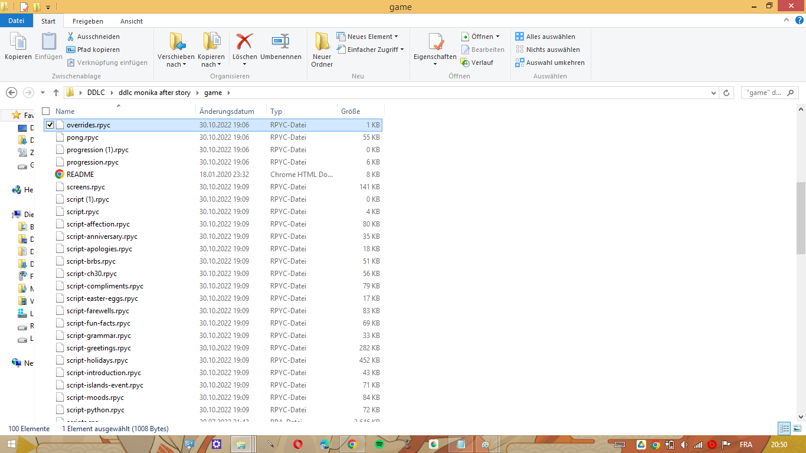The width and height of the screenshot is (806, 453).
Task: Open the blue Datei menu
Action: [x=16, y=20]
